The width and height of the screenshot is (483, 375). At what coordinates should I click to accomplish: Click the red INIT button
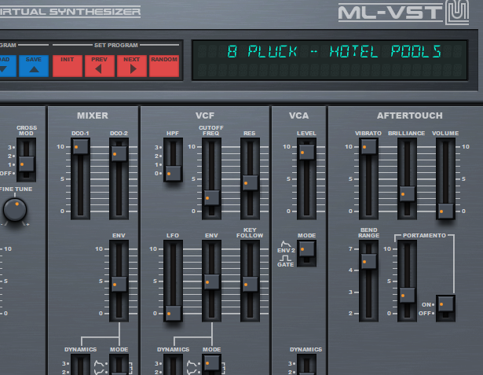68,66
